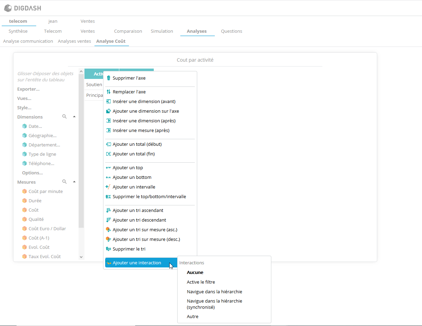Click the icon next to Ajouter un top
The width and height of the screenshot is (422, 326).
pyautogui.click(x=109, y=167)
